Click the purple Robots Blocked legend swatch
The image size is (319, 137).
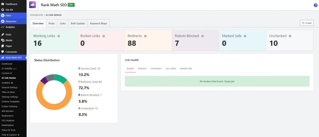(79, 95)
